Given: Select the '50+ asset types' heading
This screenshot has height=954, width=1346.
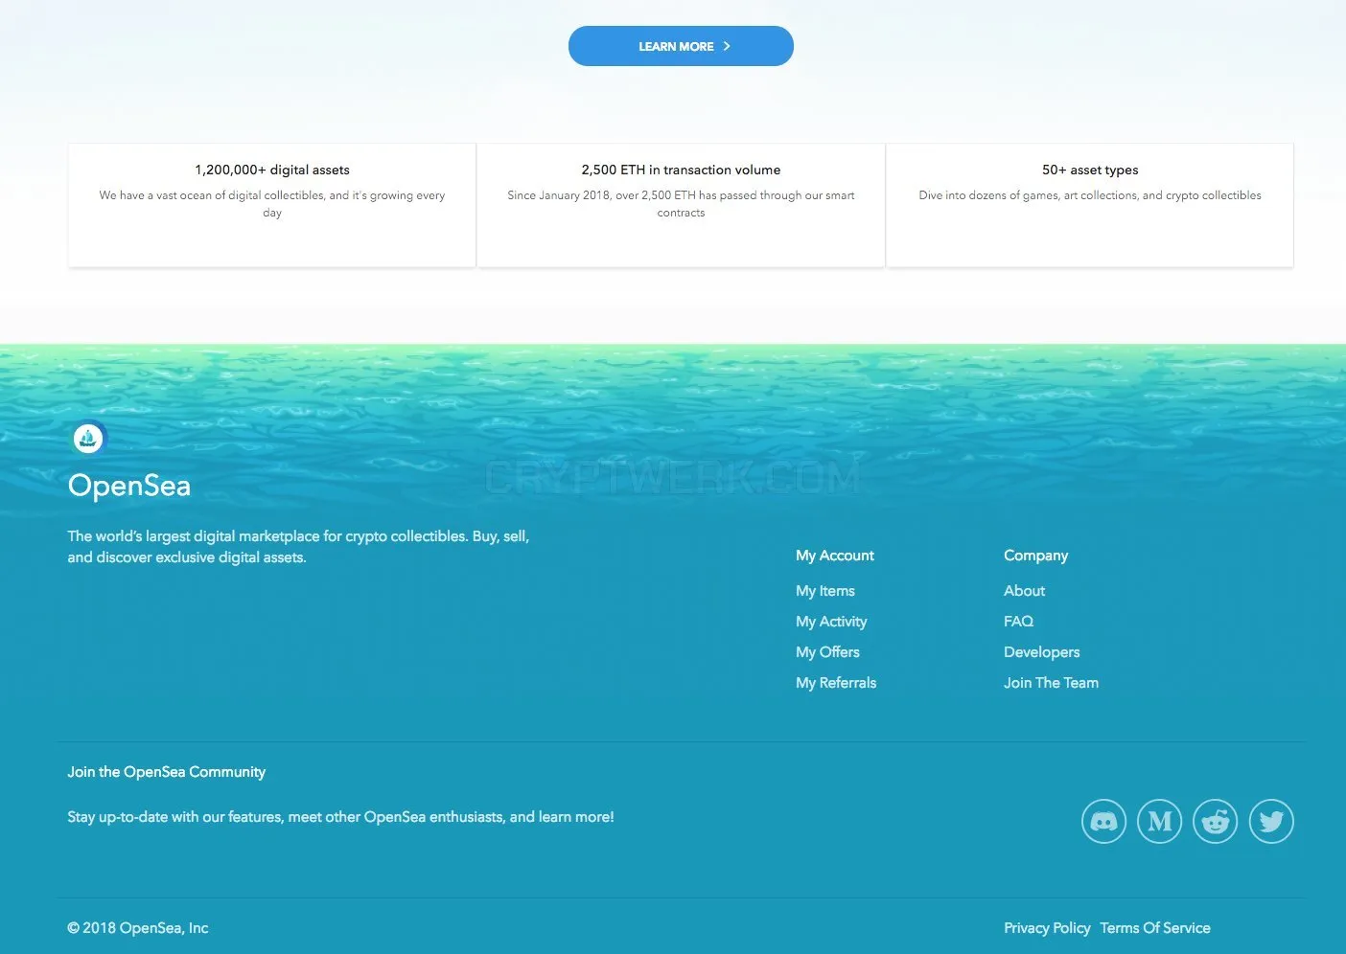Looking at the screenshot, I should click(1090, 170).
